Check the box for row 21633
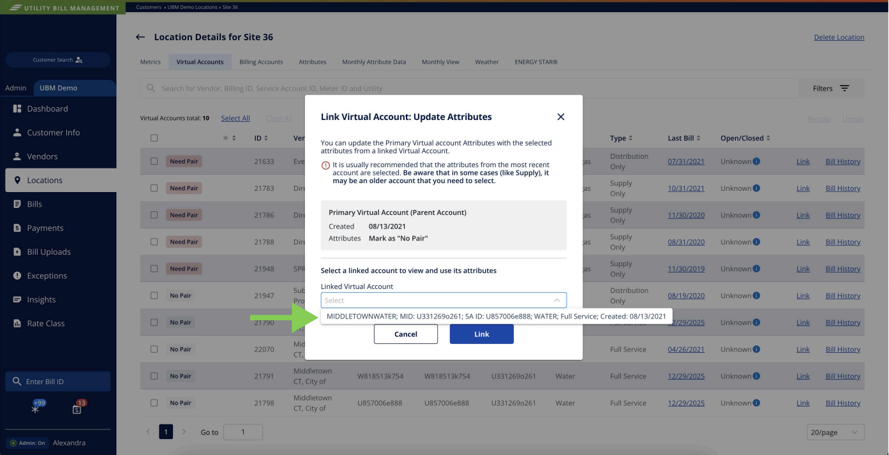This screenshot has width=889, height=455. click(154, 161)
